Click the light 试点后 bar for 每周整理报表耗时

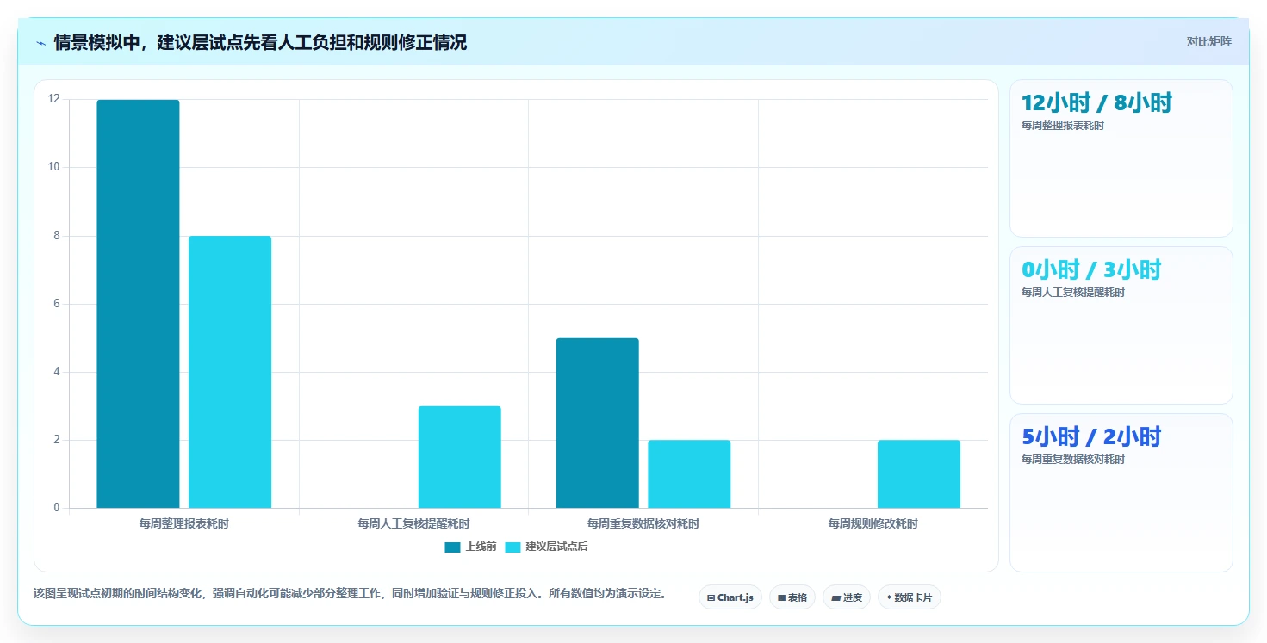tap(230, 372)
